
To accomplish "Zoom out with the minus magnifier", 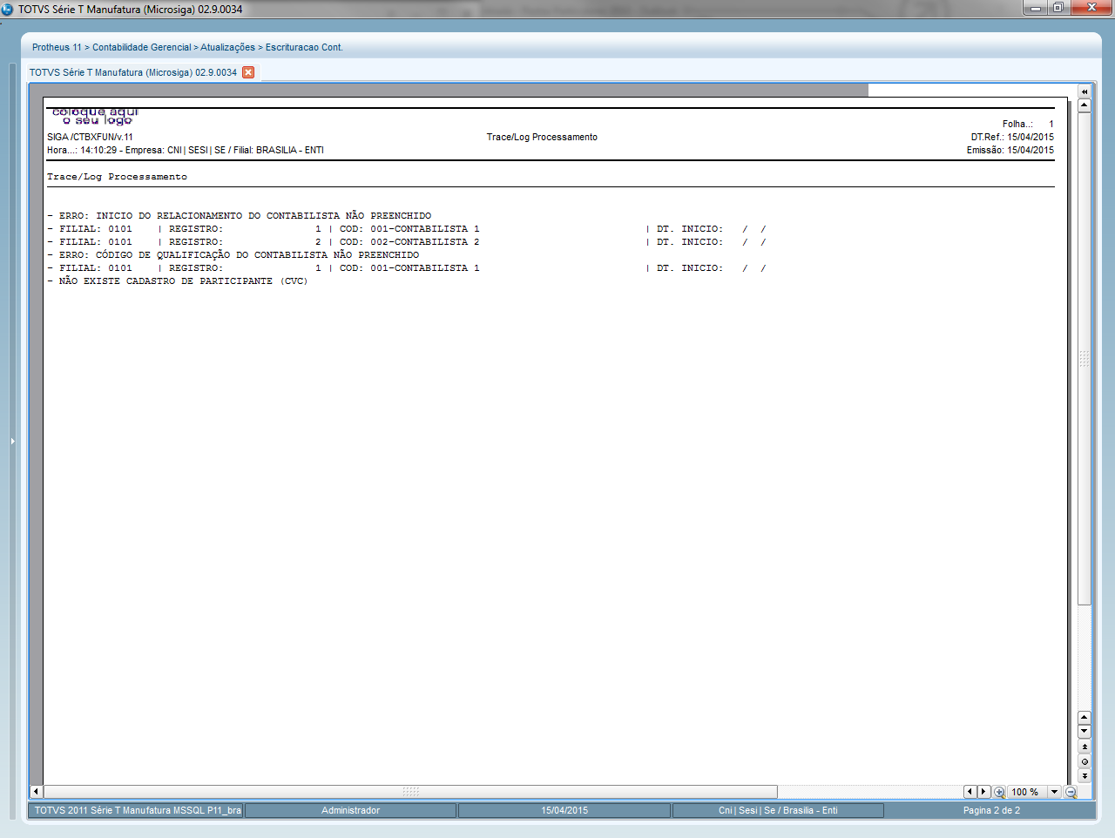I will tap(1071, 792).
